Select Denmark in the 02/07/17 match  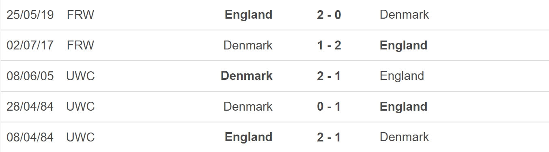tap(248, 45)
